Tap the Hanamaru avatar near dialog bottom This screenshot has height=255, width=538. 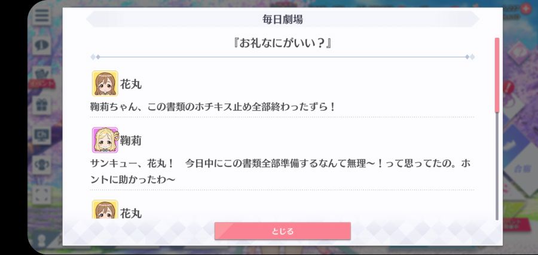point(105,209)
